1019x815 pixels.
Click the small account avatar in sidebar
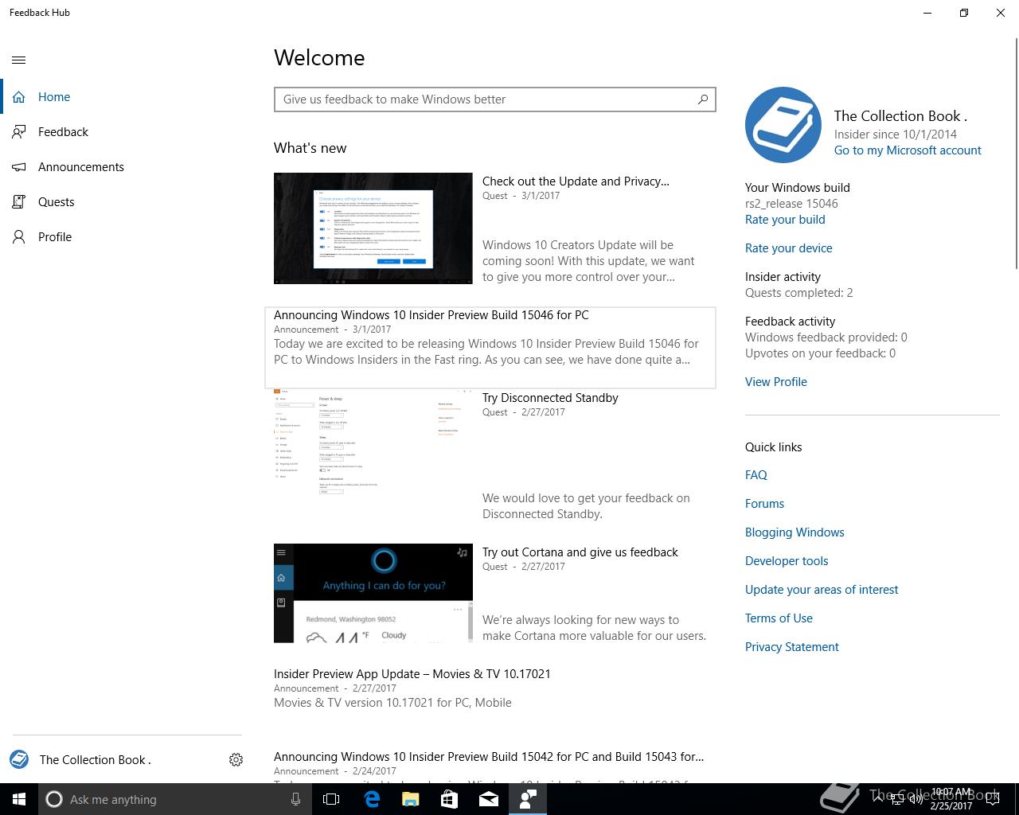[x=19, y=759]
